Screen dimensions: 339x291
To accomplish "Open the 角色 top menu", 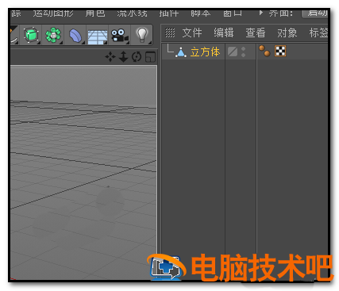I will click(95, 13).
